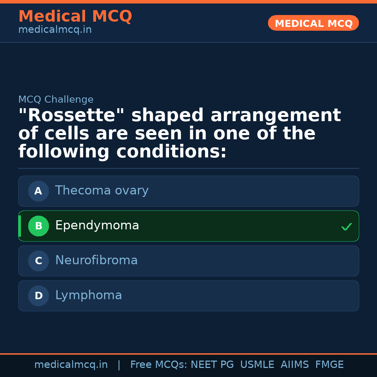Screen dimensions: 377x377
Task: Click the large Medical MCQ header title
Action: pyautogui.click(x=75, y=16)
